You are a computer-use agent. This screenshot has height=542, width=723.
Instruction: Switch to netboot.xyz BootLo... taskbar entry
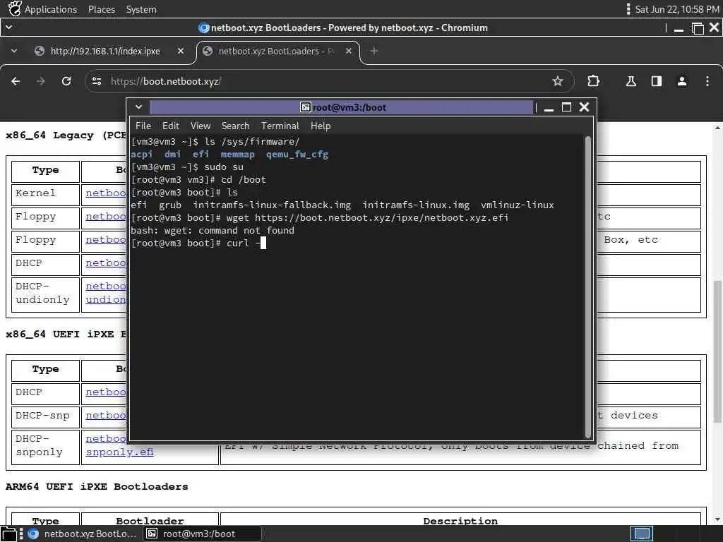click(x=83, y=534)
